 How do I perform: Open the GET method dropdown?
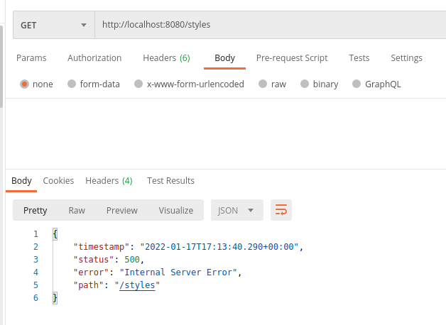coord(54,25)
